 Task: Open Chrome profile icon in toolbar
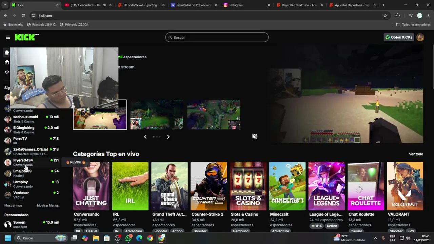coord(420,16)
